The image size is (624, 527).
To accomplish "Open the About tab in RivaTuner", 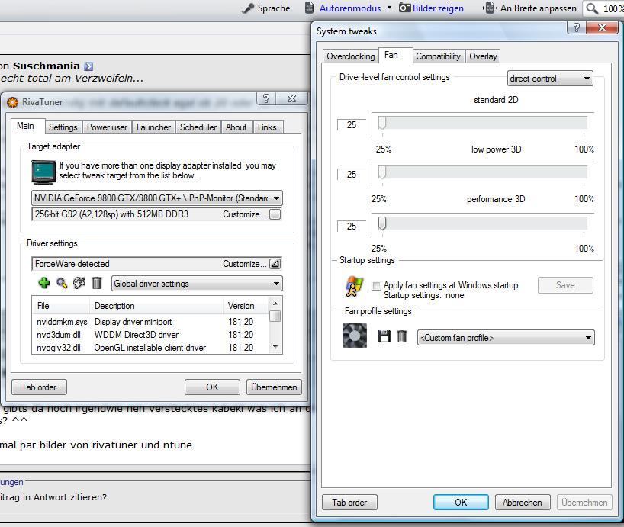I will pyautogui.click(x=236, y=127).
